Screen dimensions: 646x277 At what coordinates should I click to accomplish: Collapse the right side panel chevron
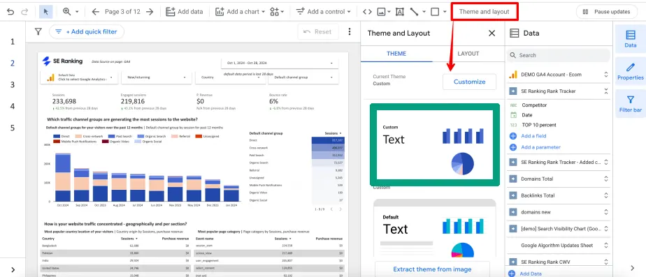[x=633, y=268]
